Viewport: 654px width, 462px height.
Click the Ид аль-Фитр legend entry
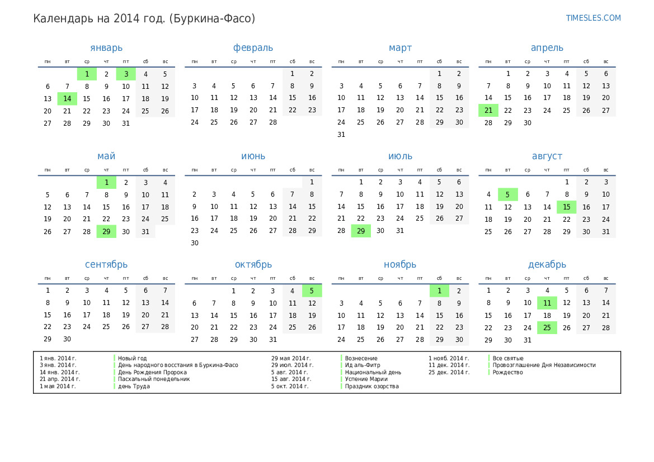click(363, 365)
